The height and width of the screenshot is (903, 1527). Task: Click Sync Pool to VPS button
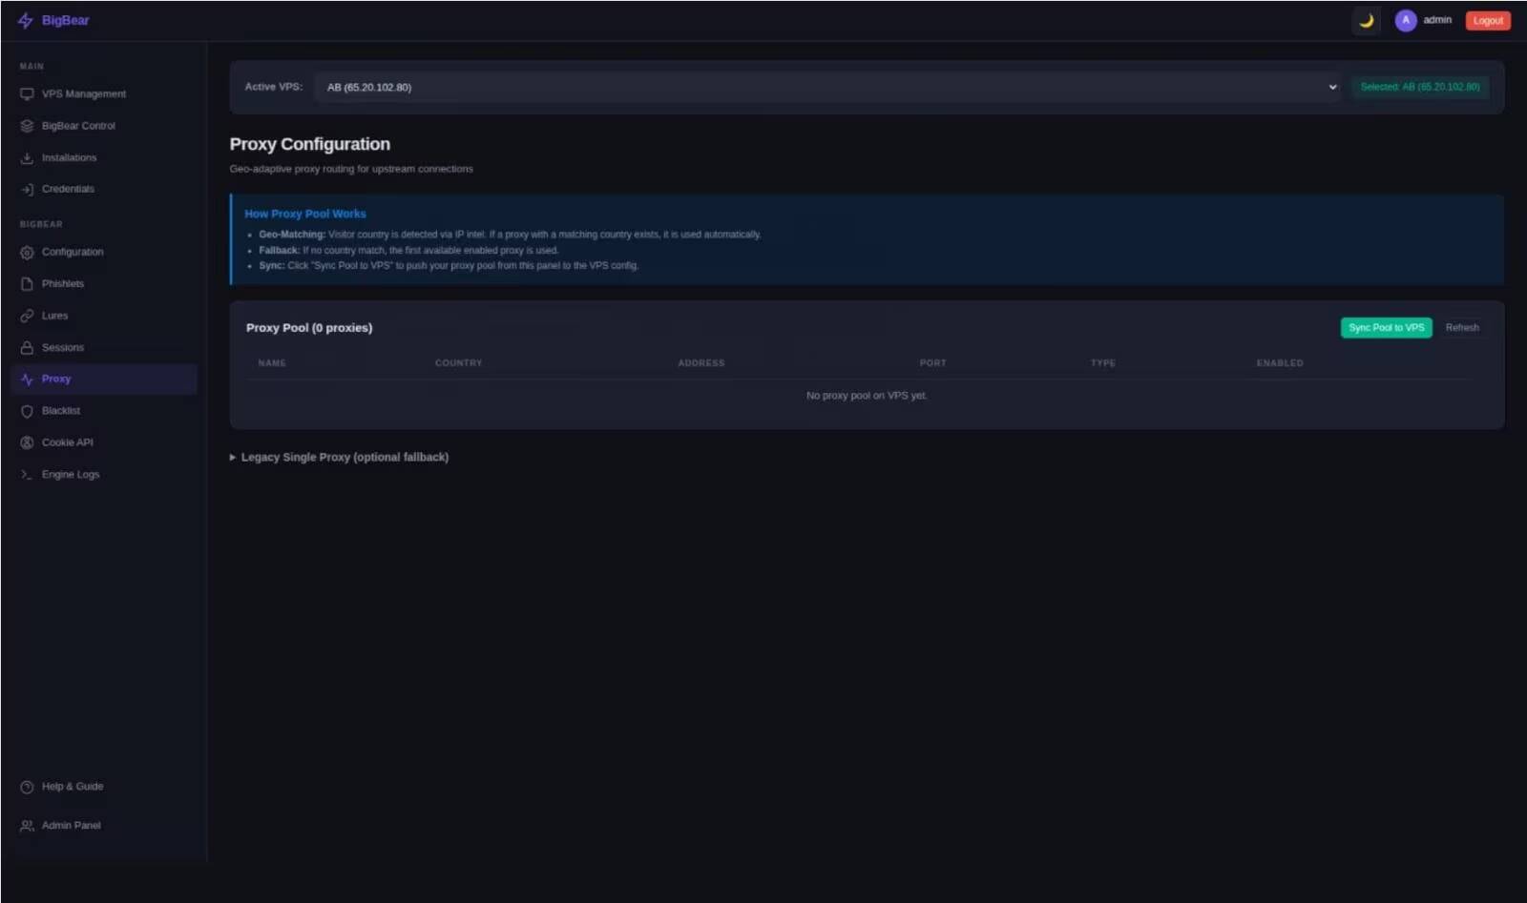tap(1386, 327)
